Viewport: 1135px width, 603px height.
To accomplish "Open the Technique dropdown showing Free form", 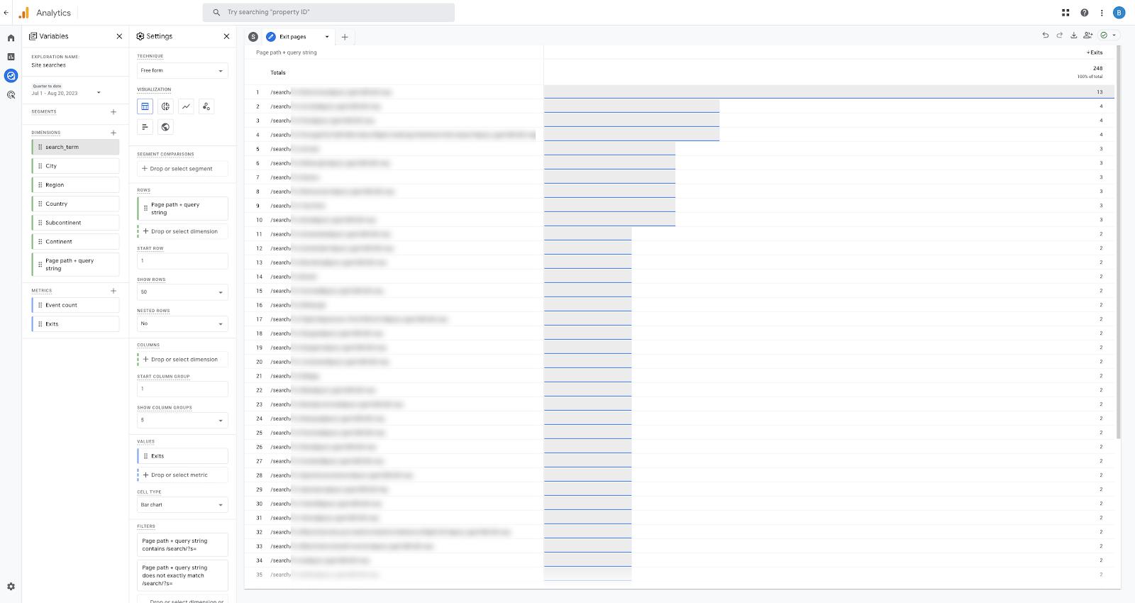I will (182, 71).
